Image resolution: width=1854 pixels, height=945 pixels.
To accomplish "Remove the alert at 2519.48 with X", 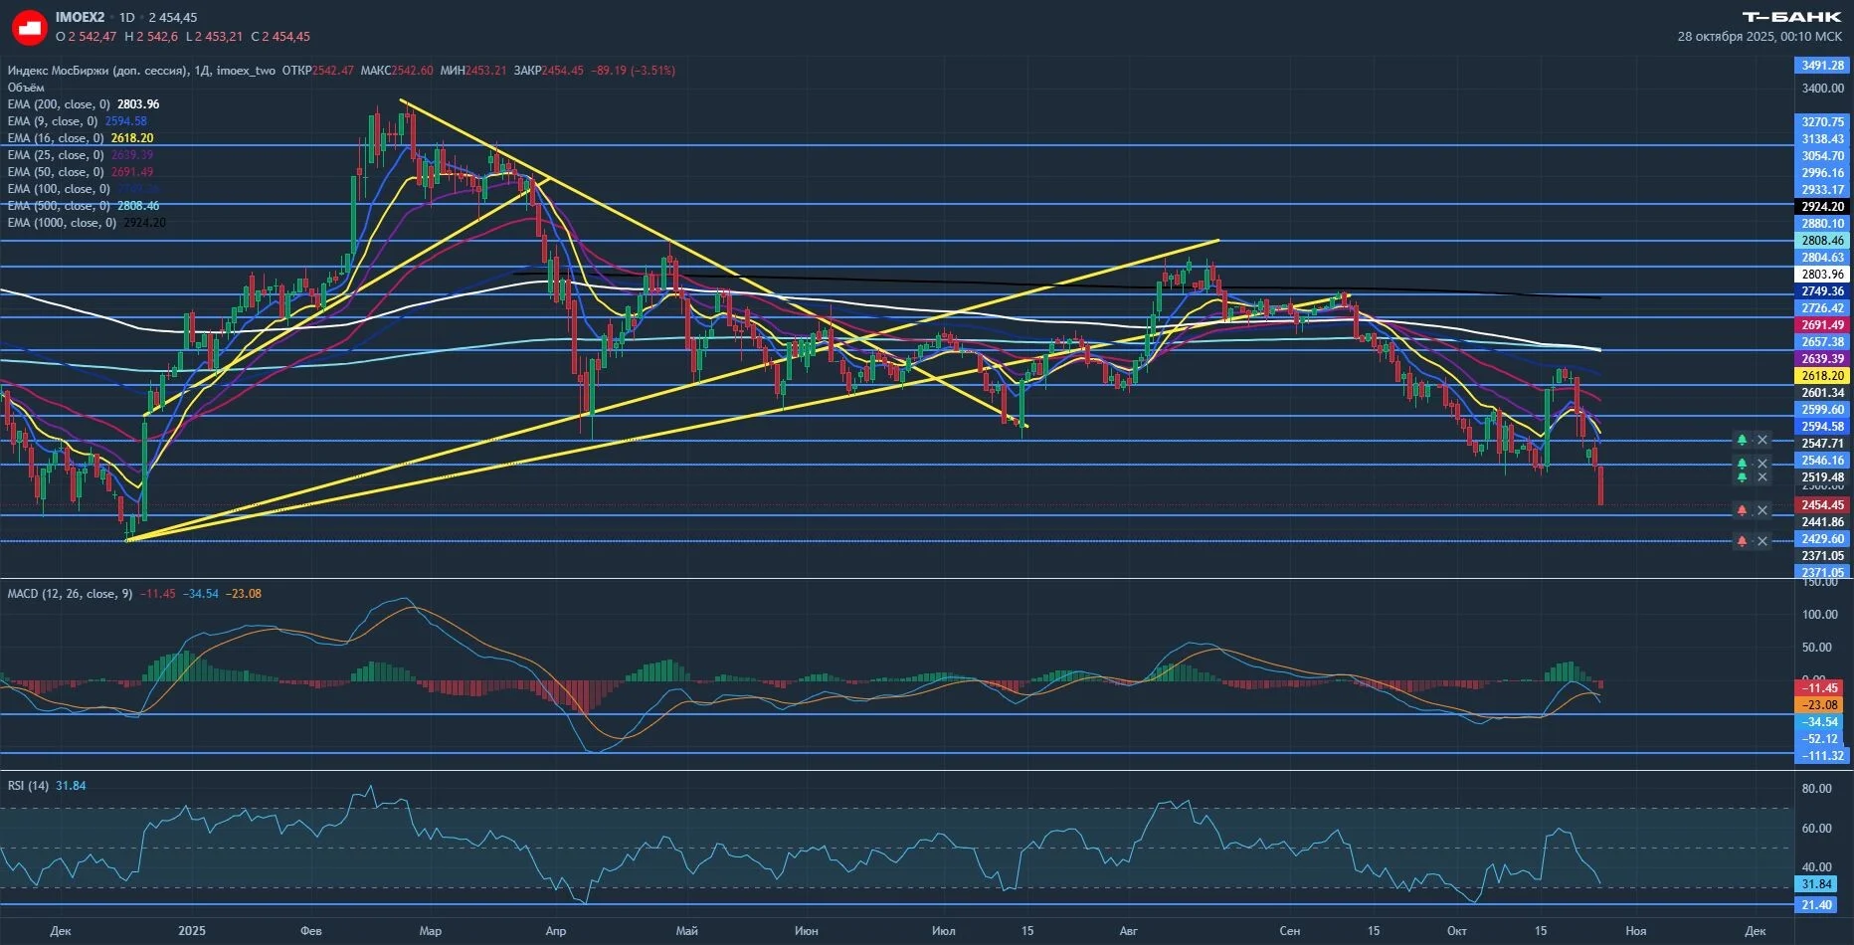I will pyautogui.click(x=1762, y=477).
